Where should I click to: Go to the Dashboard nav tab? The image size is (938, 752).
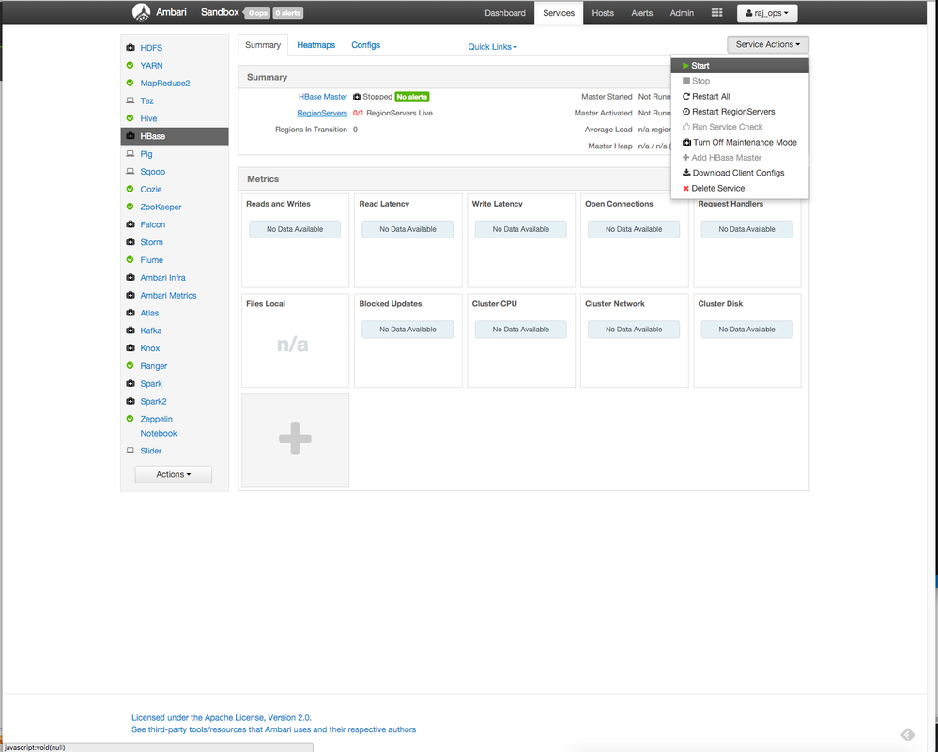coord(505,13)
